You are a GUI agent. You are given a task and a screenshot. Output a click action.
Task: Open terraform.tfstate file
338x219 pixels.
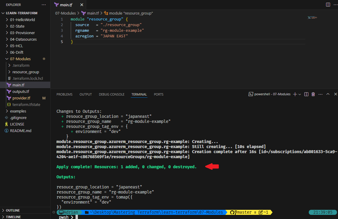[25, 104]
